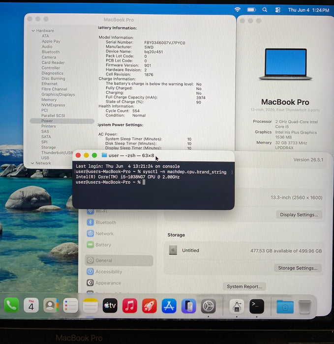Click the Wi-Fi status icon in the menu bar

(x=238, y=9)
